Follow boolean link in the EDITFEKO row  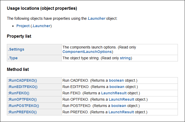[117, 87]
